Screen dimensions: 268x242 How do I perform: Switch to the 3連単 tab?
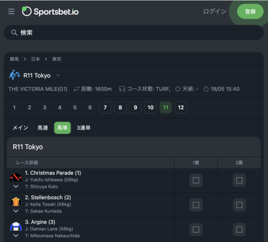(x=84, y=128)
